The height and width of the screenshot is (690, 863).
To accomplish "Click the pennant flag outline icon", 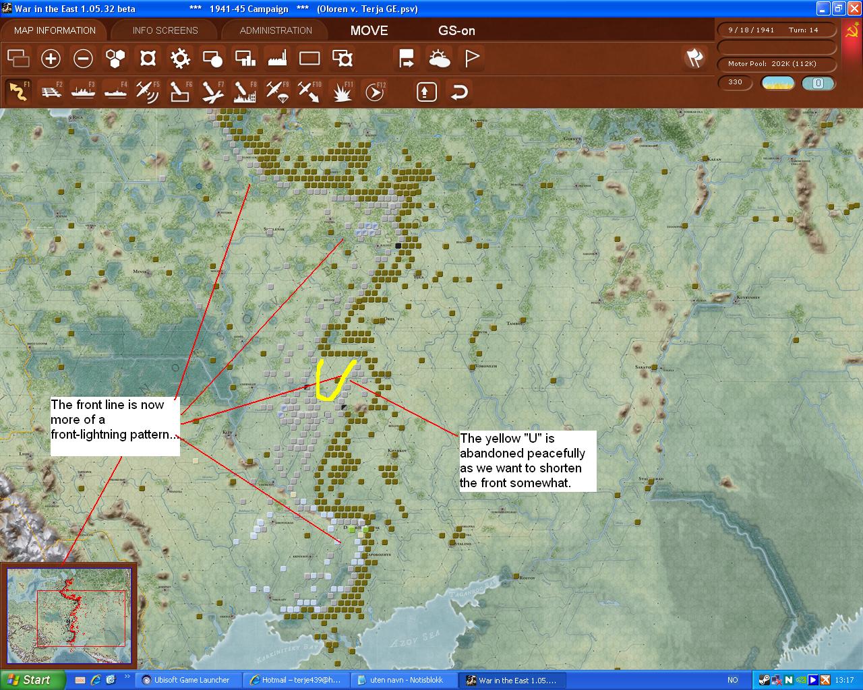I will pos(472,59).
